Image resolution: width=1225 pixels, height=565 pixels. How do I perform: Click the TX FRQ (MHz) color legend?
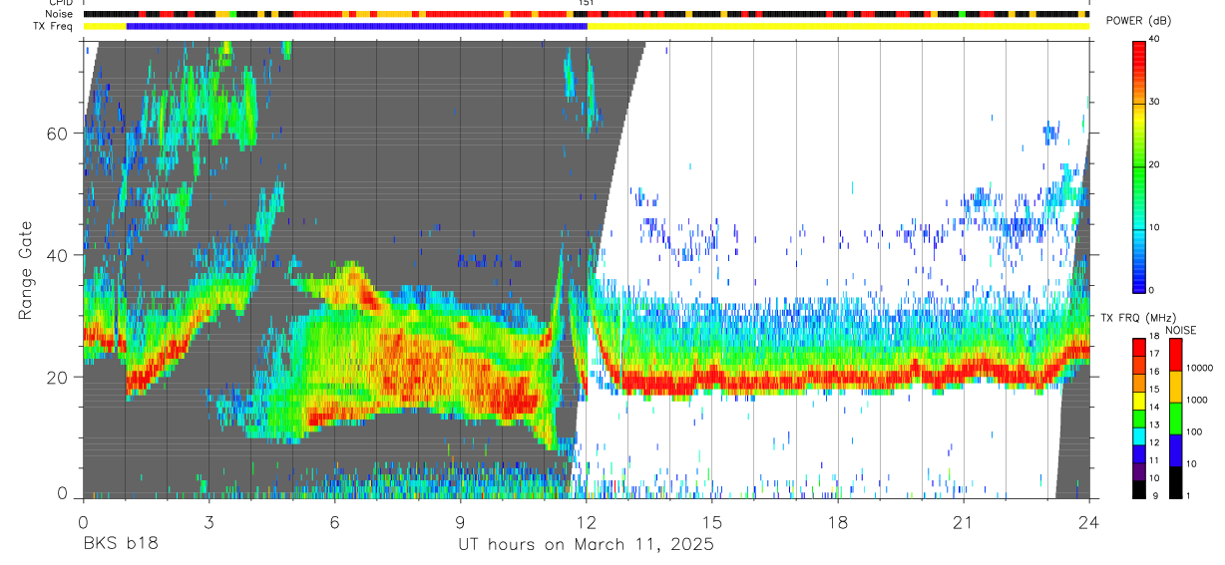[x=1138, y=419]
